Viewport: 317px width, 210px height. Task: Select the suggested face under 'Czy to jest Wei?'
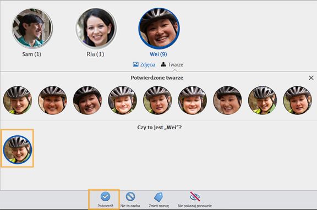[x=18, y=150]
